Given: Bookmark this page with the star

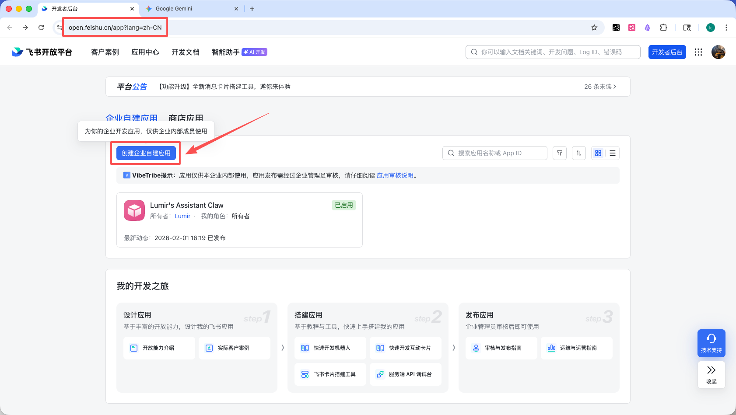Looking at the screenshot, I should [594, 27].
